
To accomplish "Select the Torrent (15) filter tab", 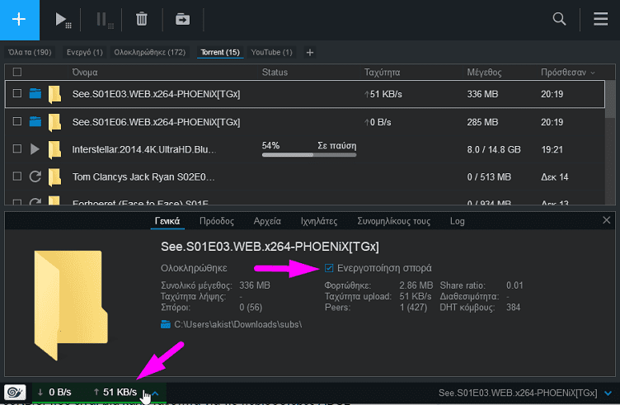I will tap(220, 52).
